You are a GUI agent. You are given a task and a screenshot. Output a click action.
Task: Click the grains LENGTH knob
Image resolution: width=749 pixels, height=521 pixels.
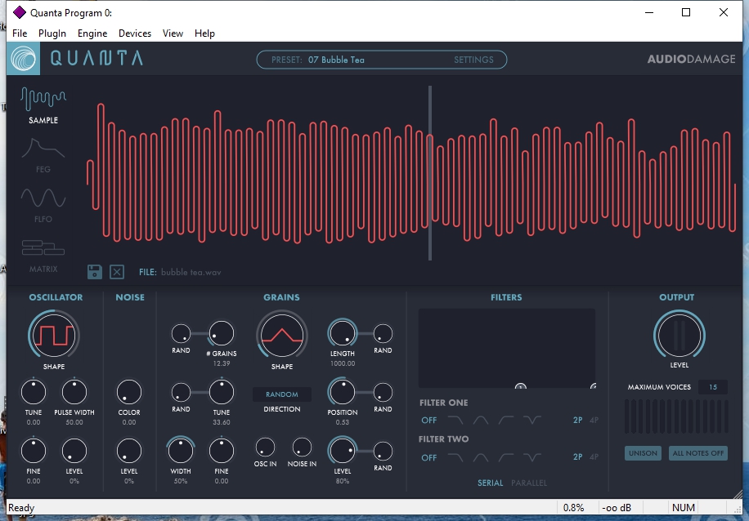click(x=342, y=333)
